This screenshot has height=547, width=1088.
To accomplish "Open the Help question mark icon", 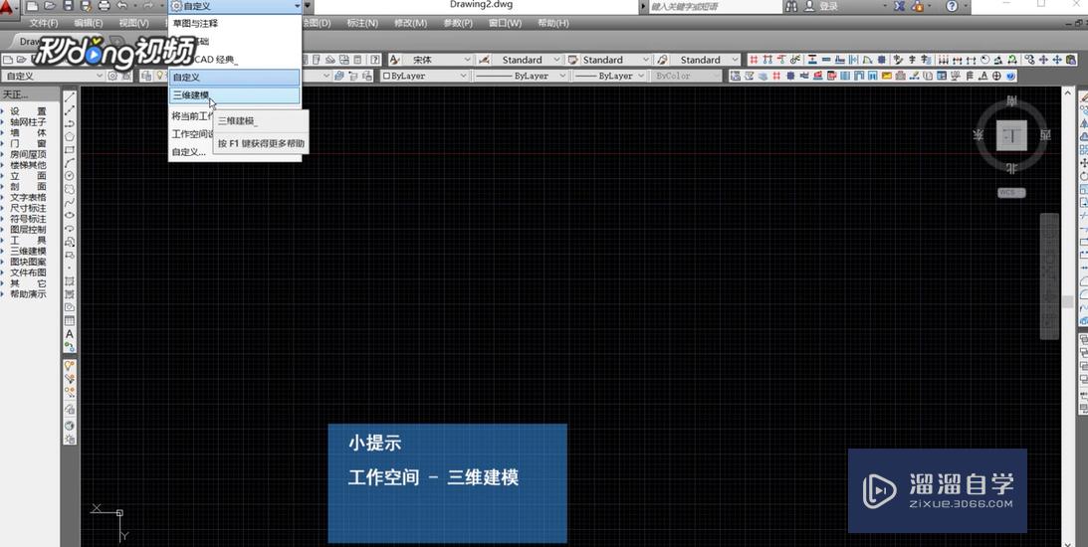I will 952,6.
